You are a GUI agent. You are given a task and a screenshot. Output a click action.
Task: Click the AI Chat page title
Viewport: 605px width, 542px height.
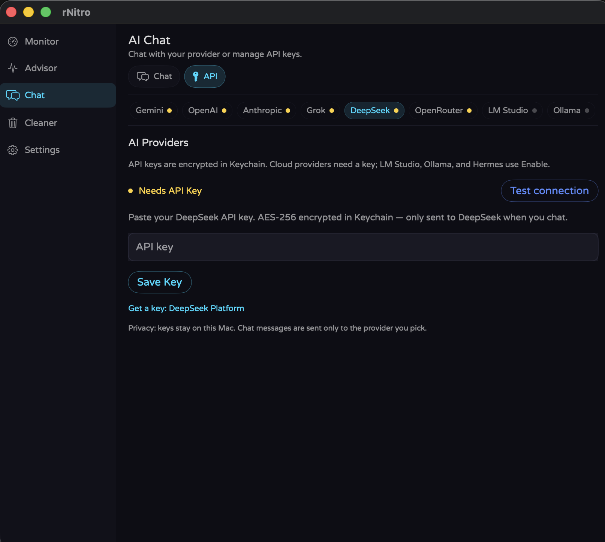[150, 40]
